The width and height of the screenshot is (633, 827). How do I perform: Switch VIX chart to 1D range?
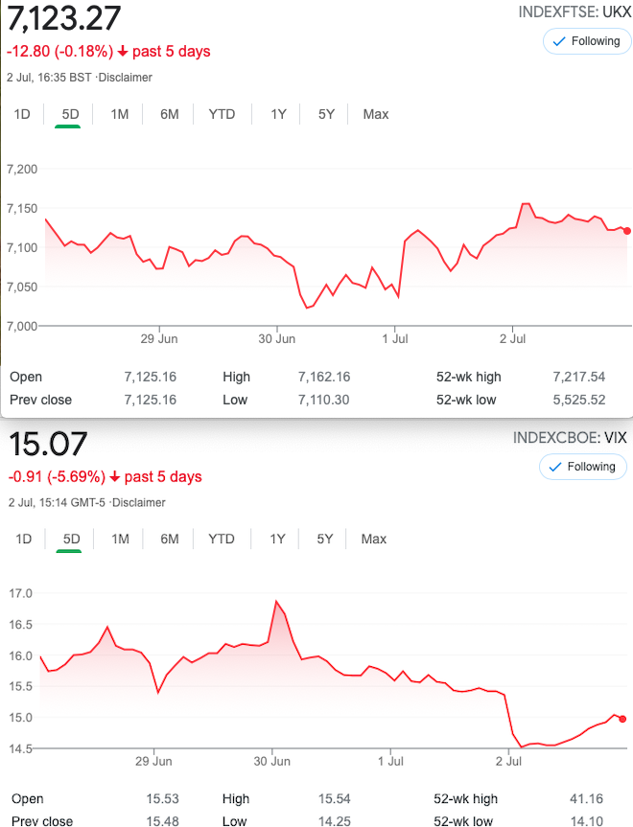(23, 539)
